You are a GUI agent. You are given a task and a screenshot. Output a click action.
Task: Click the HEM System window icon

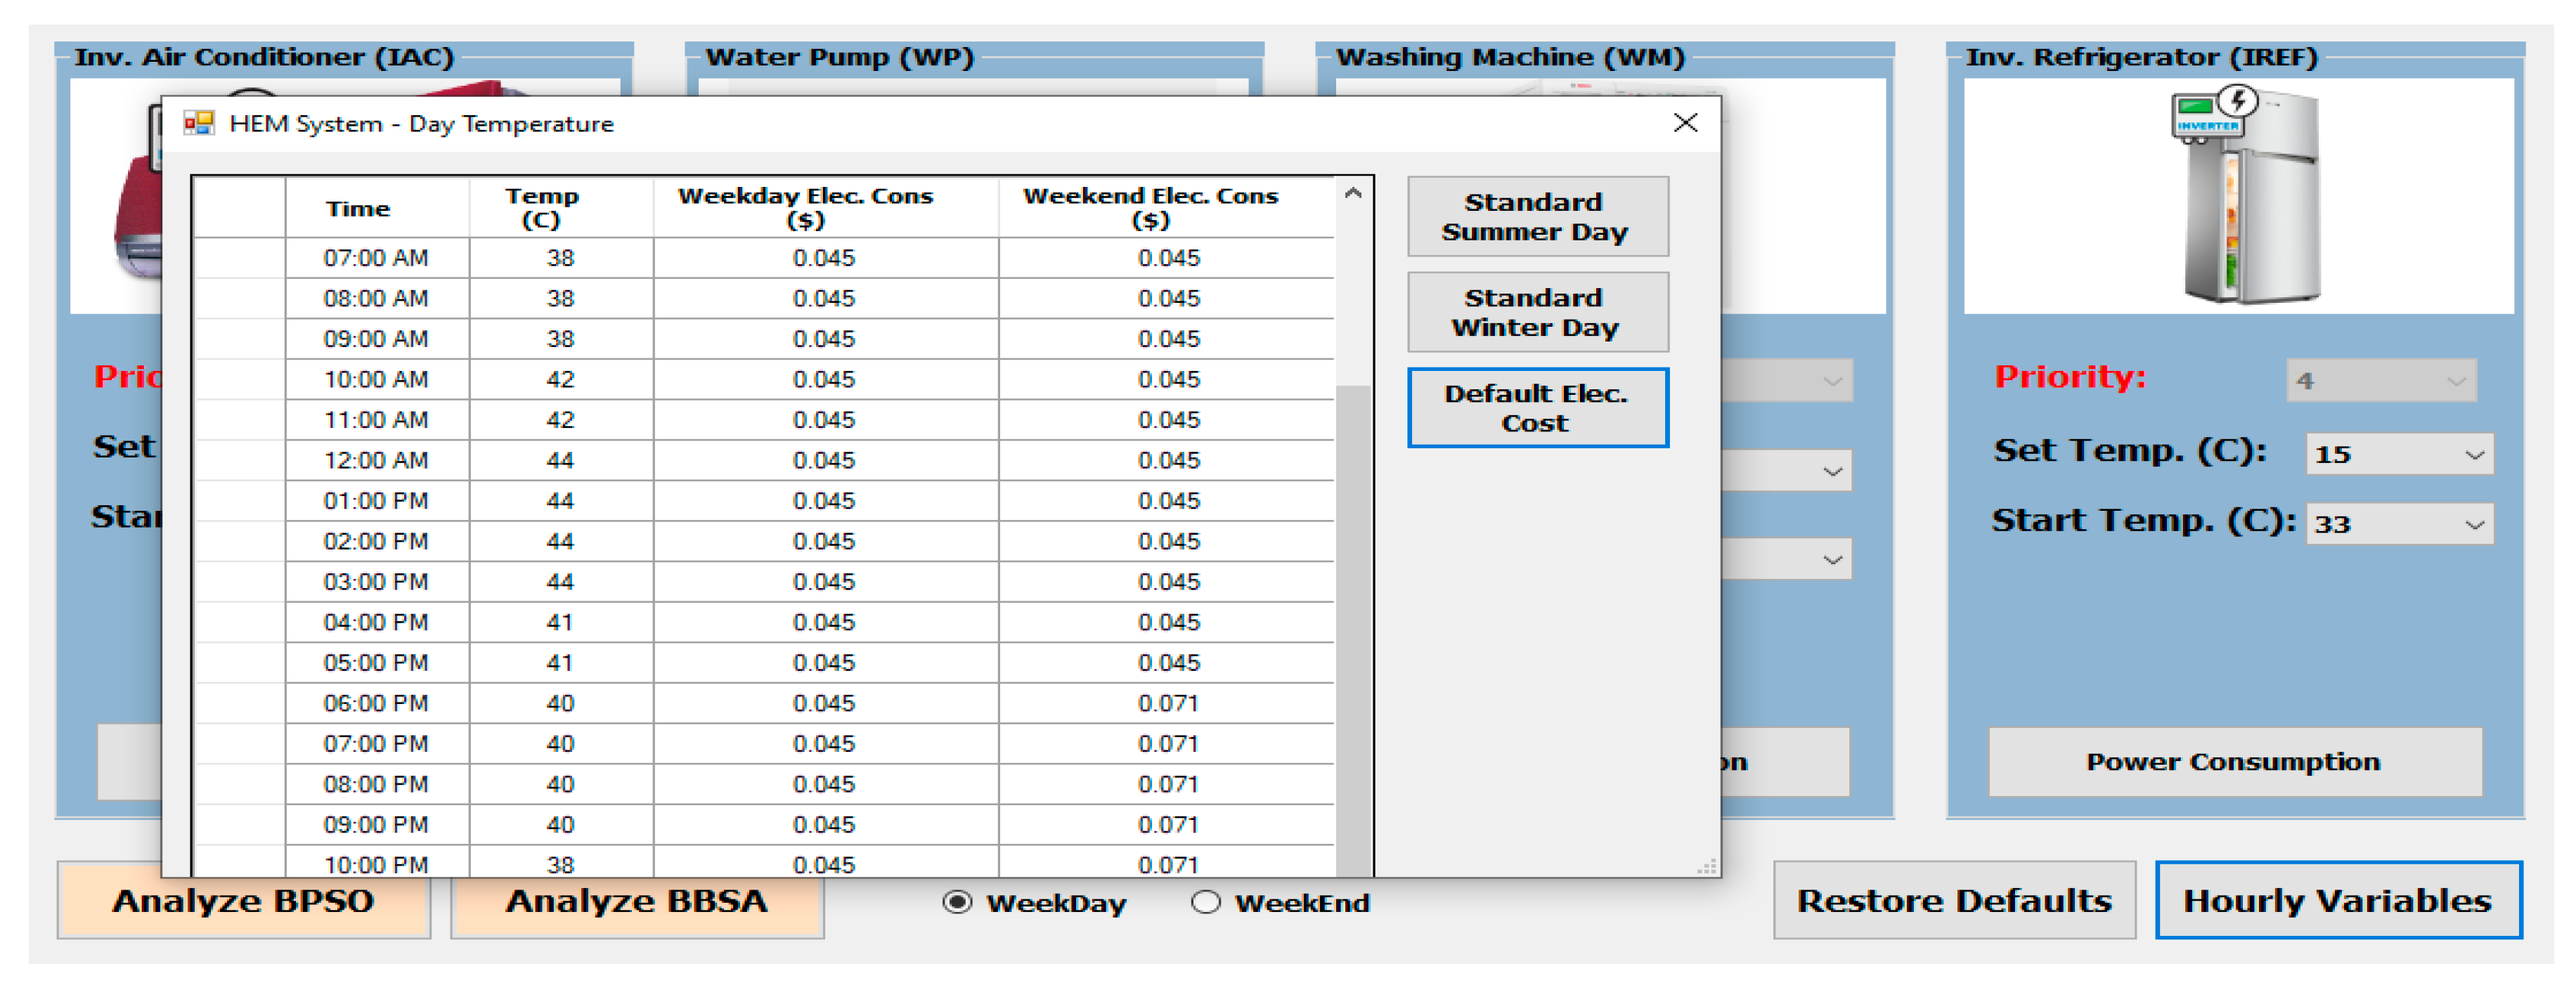pos(199,123)
